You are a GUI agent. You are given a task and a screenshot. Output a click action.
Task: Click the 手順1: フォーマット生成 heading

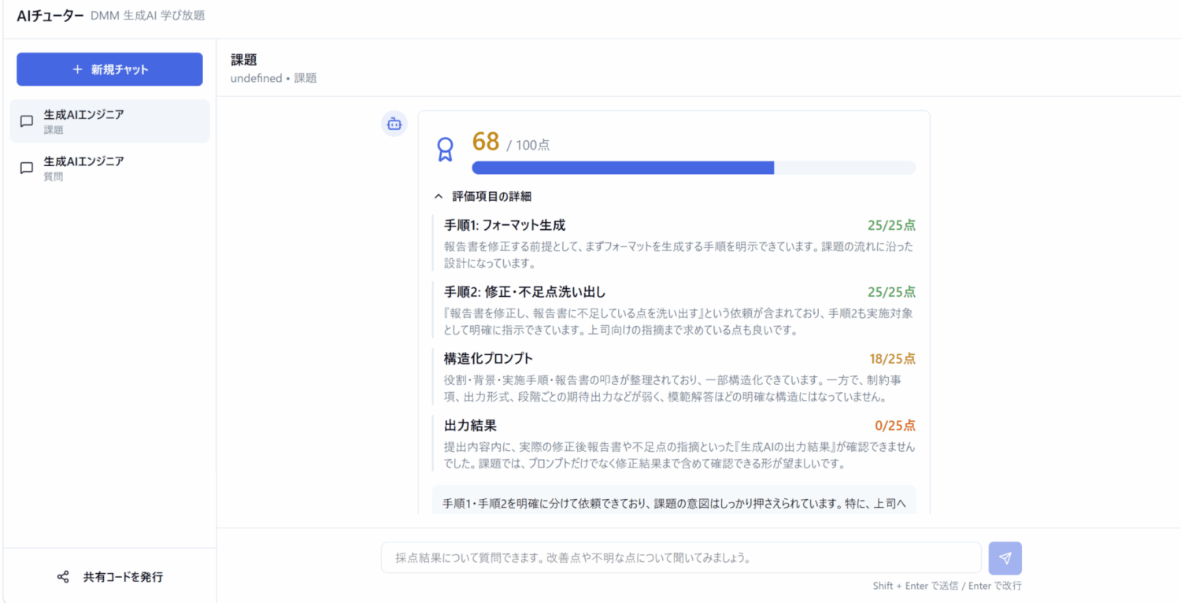(505, 225)
